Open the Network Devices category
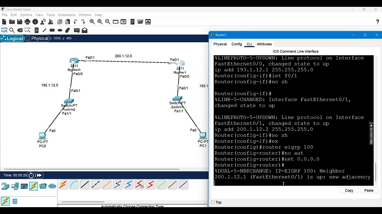 [x=5, y=186]
